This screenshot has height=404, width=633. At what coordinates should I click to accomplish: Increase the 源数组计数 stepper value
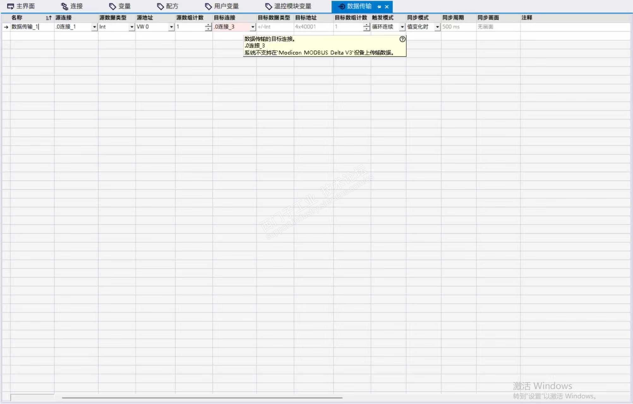[208, 25]
